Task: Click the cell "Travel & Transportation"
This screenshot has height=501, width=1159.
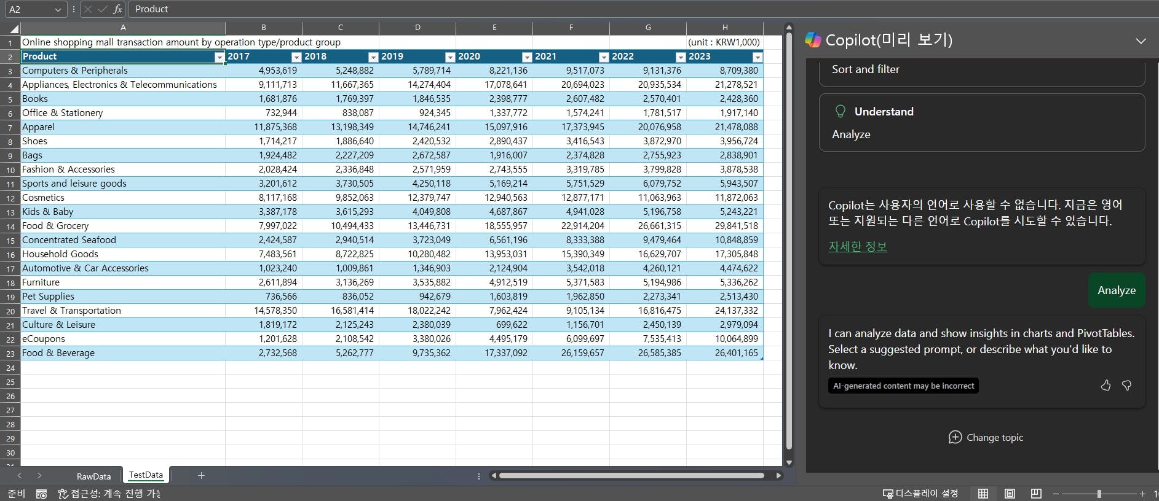Action: (123, 311)
